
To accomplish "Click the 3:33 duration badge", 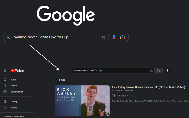I will click(106, 114).
